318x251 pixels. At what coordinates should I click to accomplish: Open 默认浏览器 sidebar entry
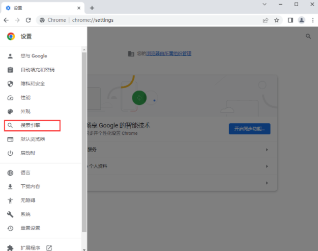[x=41, y=139]
